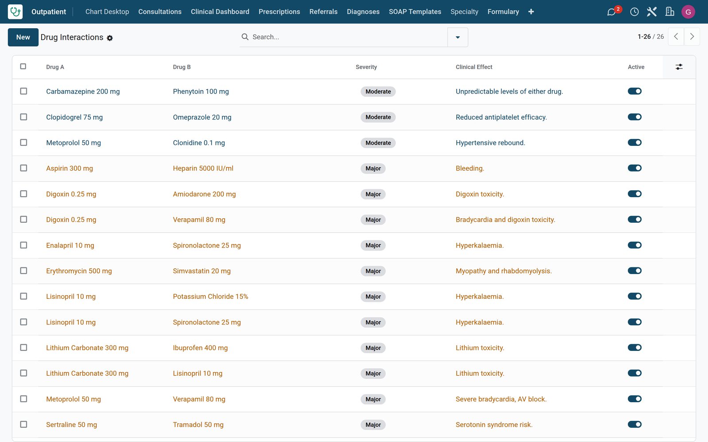708x442 pixels.
Task: Open the company building icon
Action: (670, 12)
